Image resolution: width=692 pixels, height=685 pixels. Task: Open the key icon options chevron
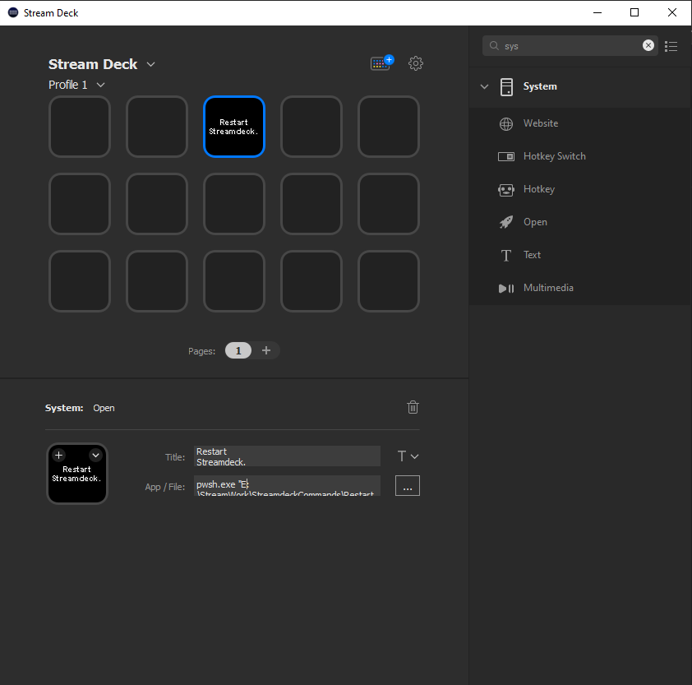[95, 455]
